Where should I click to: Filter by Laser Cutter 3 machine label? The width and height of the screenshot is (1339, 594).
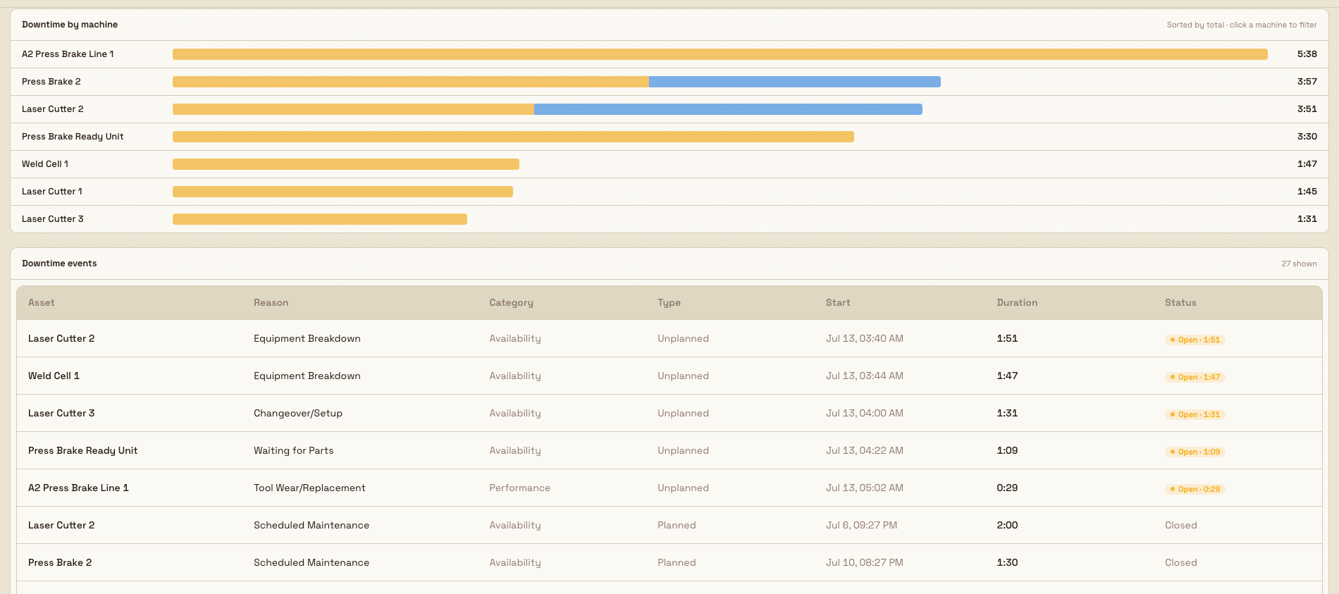(53, 219)
